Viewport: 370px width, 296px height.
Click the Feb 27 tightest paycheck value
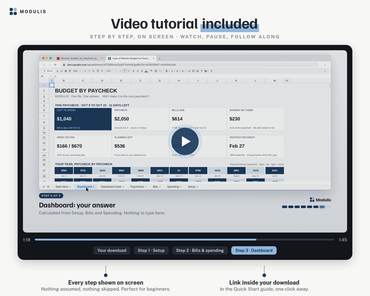pos(237,146)
